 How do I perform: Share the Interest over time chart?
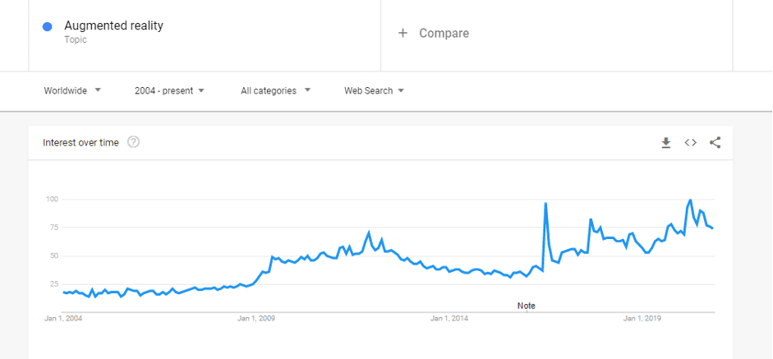click(715, 143)
